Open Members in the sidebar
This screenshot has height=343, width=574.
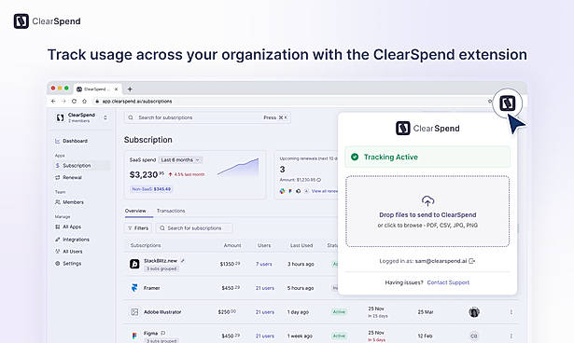click(70, 202)
